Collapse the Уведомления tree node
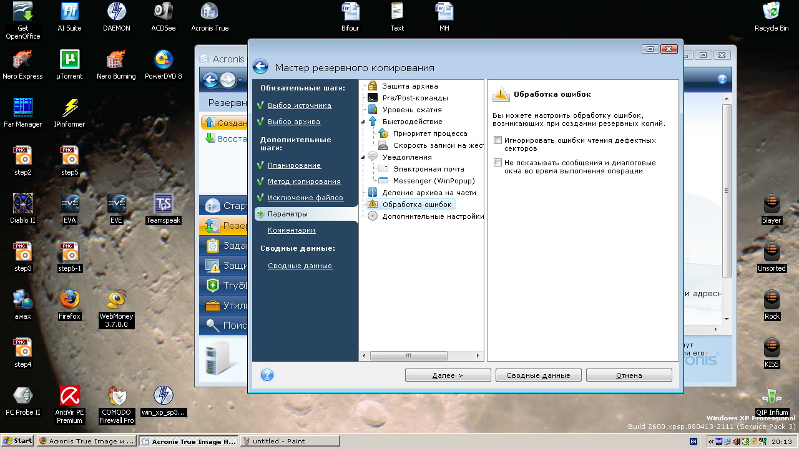This screenshot has height=449, width=799. (x=363, y=157)
